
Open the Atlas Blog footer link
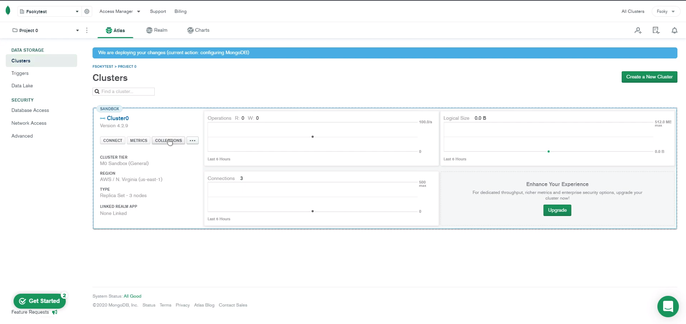[204, 305]
